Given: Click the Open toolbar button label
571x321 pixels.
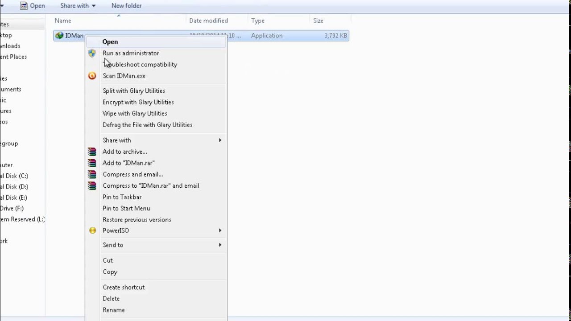Looking at the screenshot, I should pos(37,6).
